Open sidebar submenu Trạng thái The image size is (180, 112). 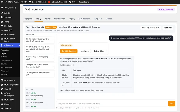coord(5,50)
